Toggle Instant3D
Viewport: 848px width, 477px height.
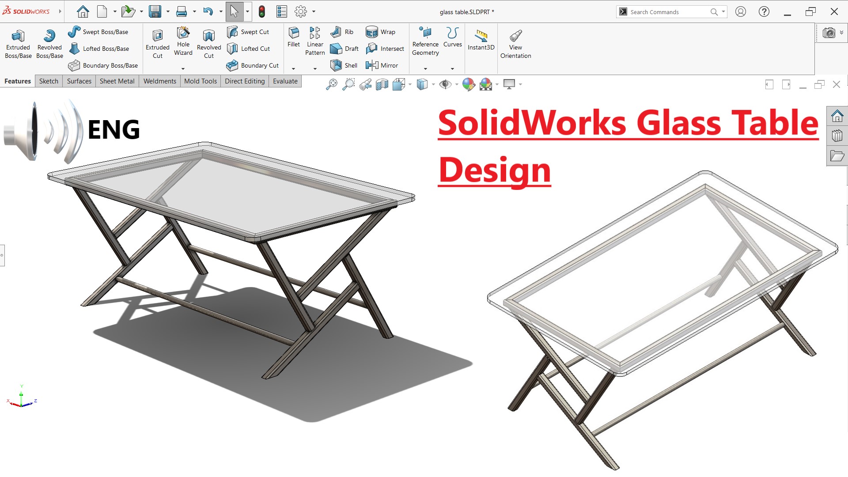481,40
